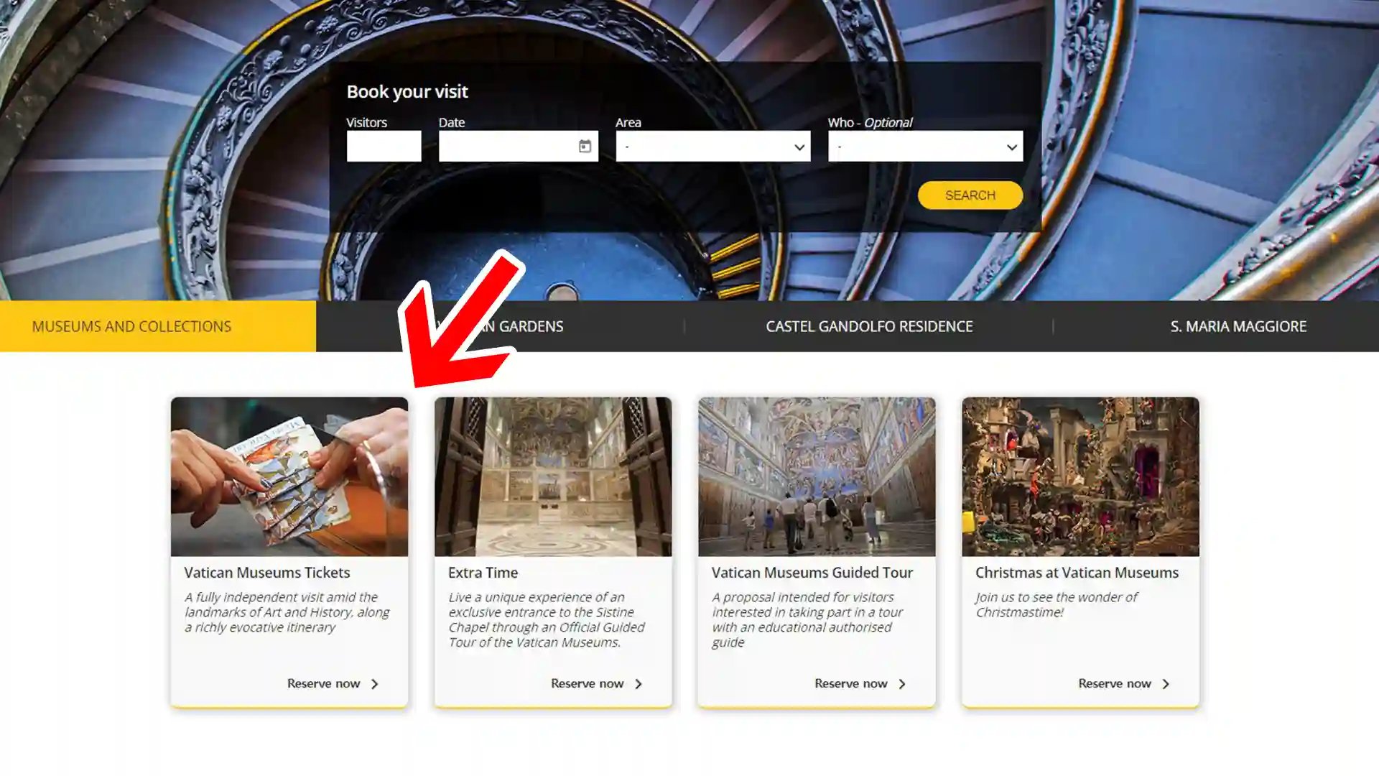
Task: Click chevron arrow beside Extra Time Reserve now
Action: pos(638,684)
